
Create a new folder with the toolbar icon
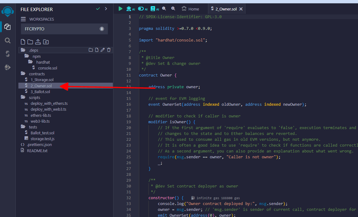coord(30,42)
